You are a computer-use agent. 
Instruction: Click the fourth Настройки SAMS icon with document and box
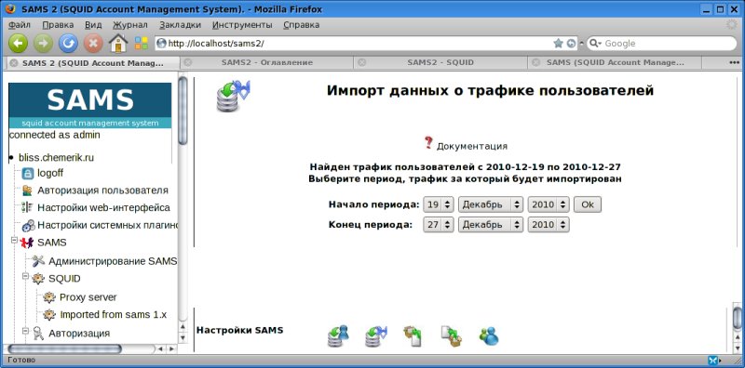[x=451, y=336]
